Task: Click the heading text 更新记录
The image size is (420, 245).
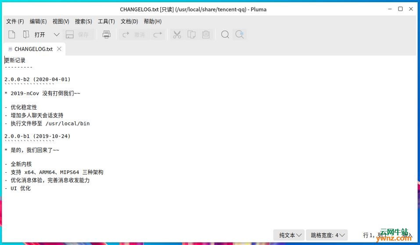Action: click(x=15, y=60)
